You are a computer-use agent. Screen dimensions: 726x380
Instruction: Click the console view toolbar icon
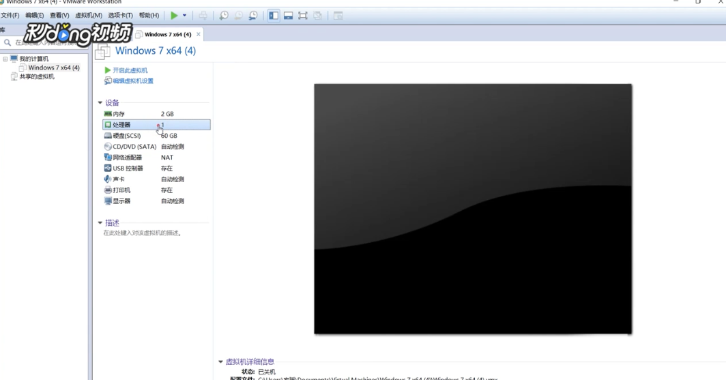(x=338, y=16)
